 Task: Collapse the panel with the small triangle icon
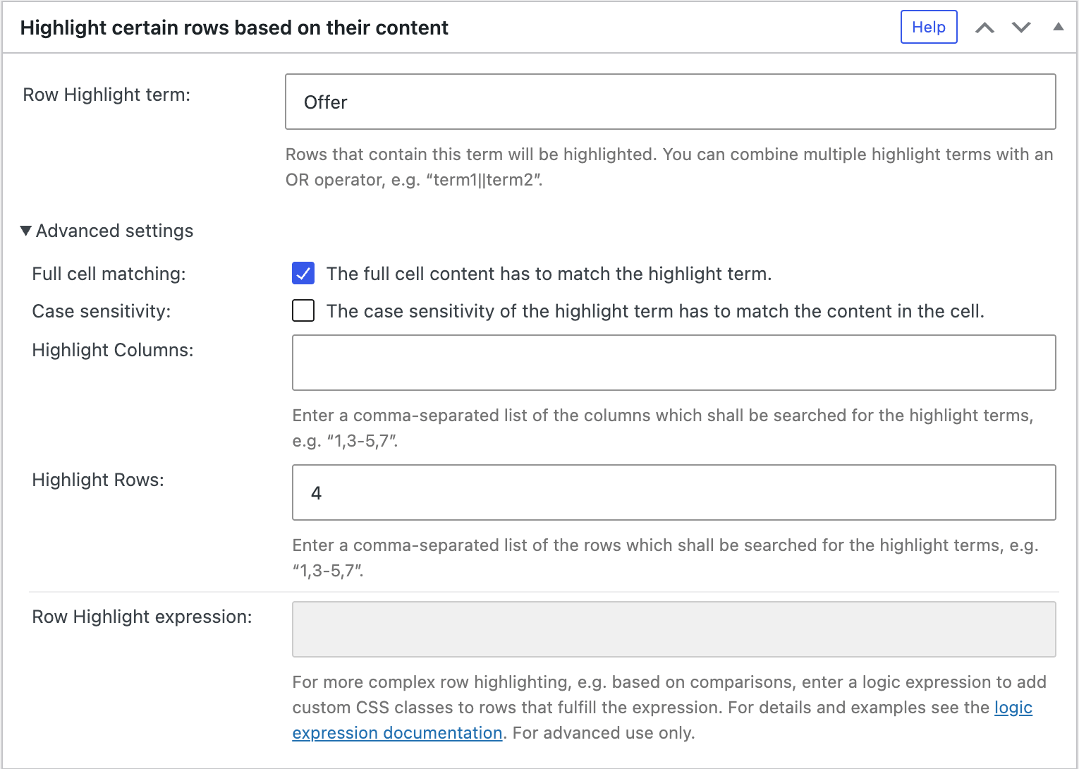pyautogui.click(x=1058, y=27)
